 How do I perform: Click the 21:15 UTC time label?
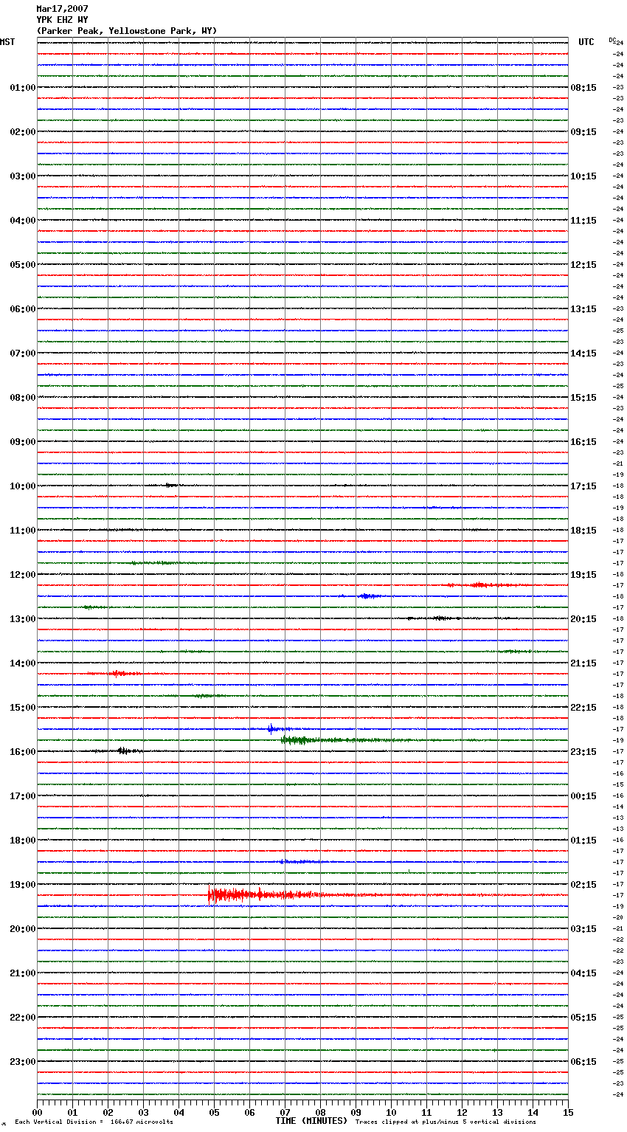point(583,663)
